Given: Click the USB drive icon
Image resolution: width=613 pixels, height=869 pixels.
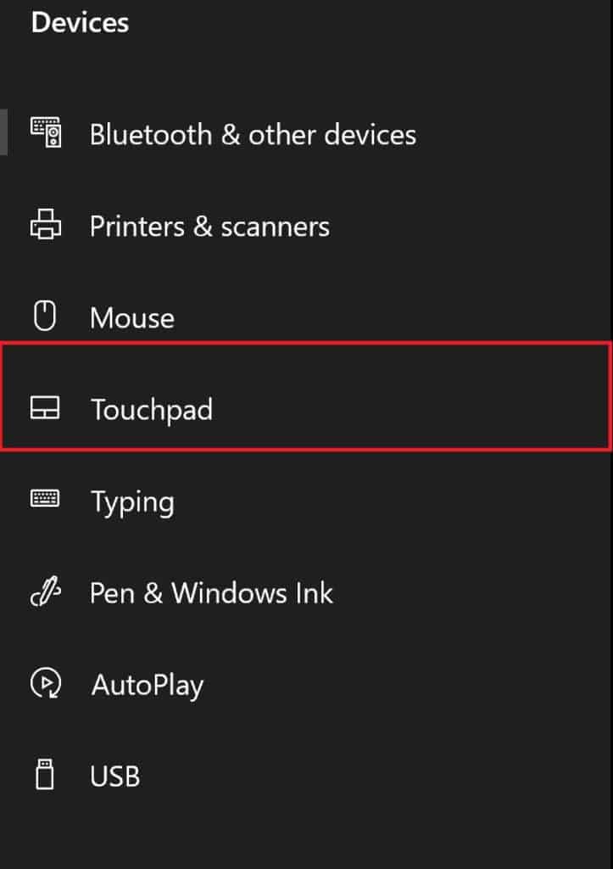Looking at the screenshot, I should pyautogui.click(x=45, y=774).
